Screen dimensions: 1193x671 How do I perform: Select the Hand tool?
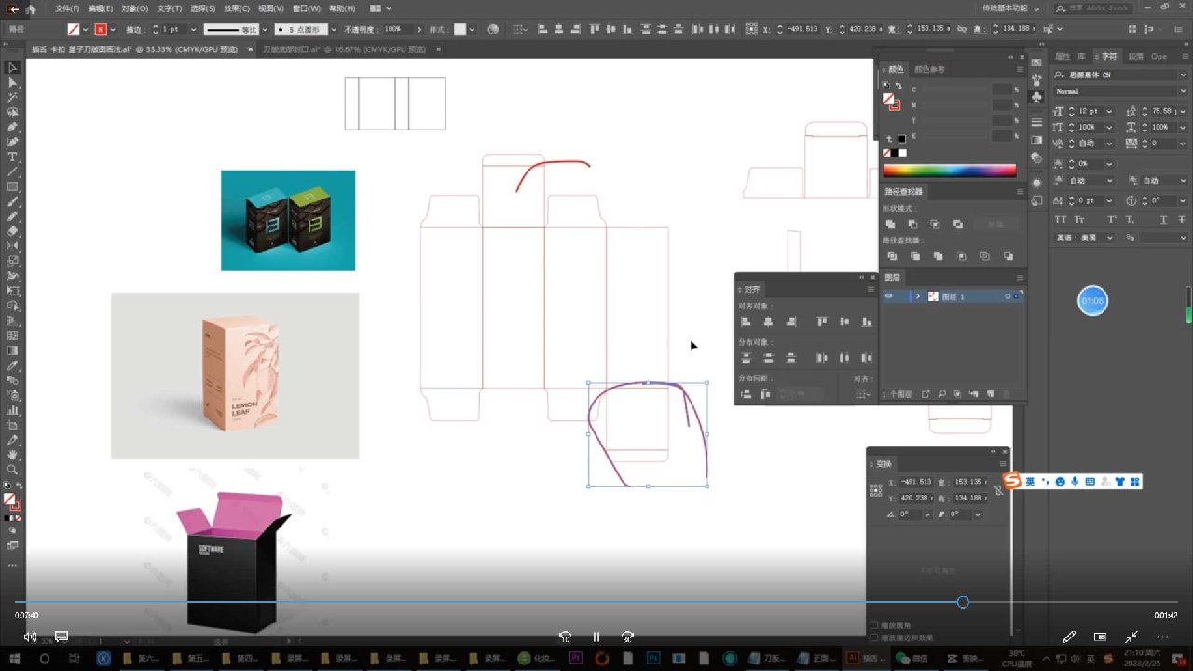(x=13, y=455)
